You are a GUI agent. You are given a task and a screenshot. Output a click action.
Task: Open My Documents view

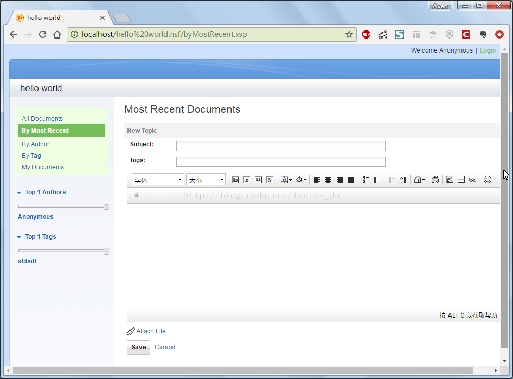43,167
